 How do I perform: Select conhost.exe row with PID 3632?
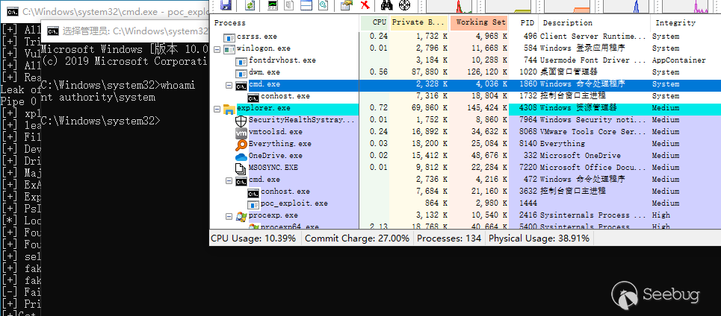pyautogui.click(x=465, y=192)
